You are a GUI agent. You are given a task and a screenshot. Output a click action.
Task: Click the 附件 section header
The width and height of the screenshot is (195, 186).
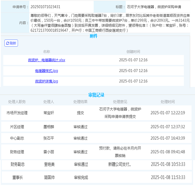click(94, 36)
